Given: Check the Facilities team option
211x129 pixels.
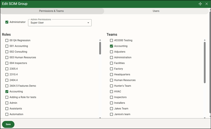Looking at the screenshot, I should click(x=111, y=63).
